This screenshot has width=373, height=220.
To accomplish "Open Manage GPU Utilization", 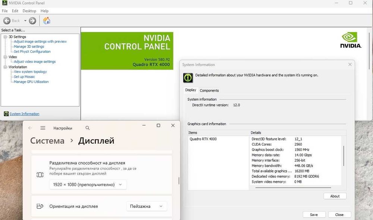I will pyautogui.click(x=31, y=82).
